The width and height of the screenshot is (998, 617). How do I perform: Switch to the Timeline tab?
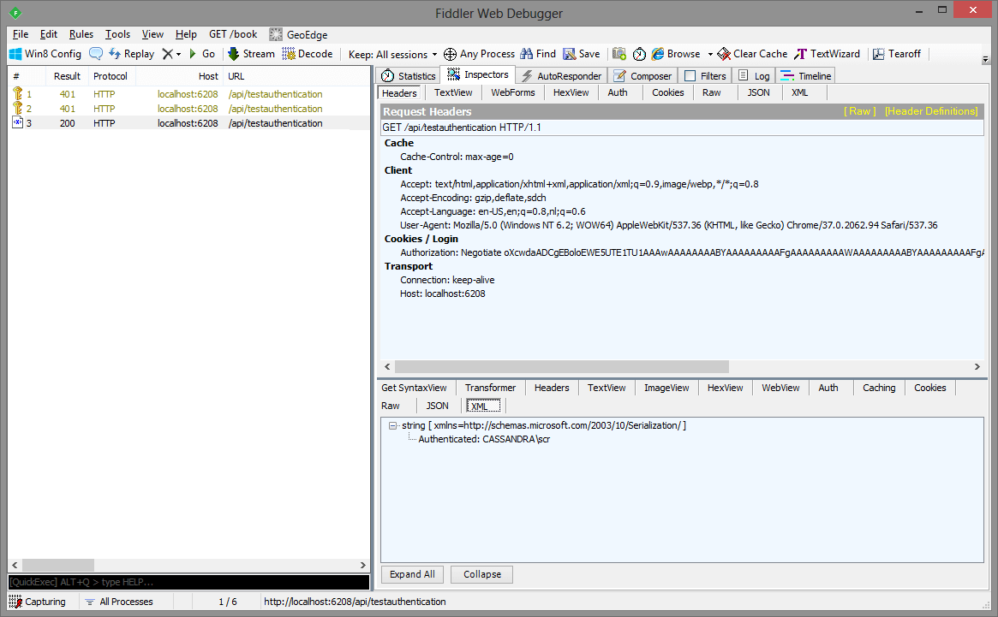click(x=806, y=75)
